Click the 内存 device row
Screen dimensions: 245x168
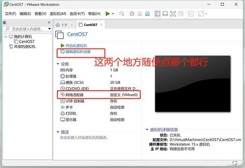tap(99, 70)
